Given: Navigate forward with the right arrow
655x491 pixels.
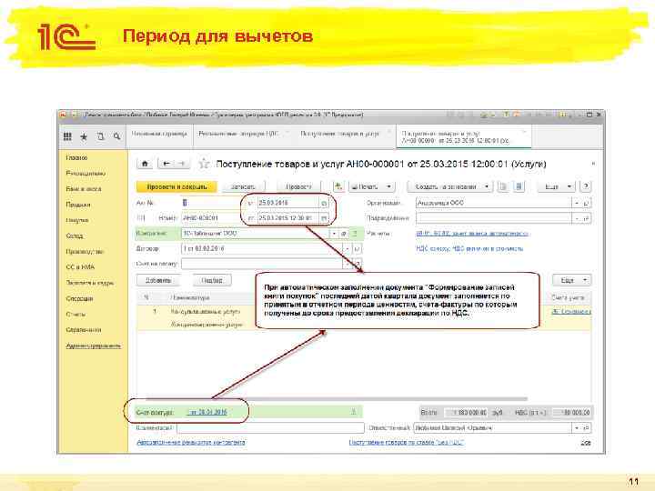Looking at the screenshot, I should point(182,164).
